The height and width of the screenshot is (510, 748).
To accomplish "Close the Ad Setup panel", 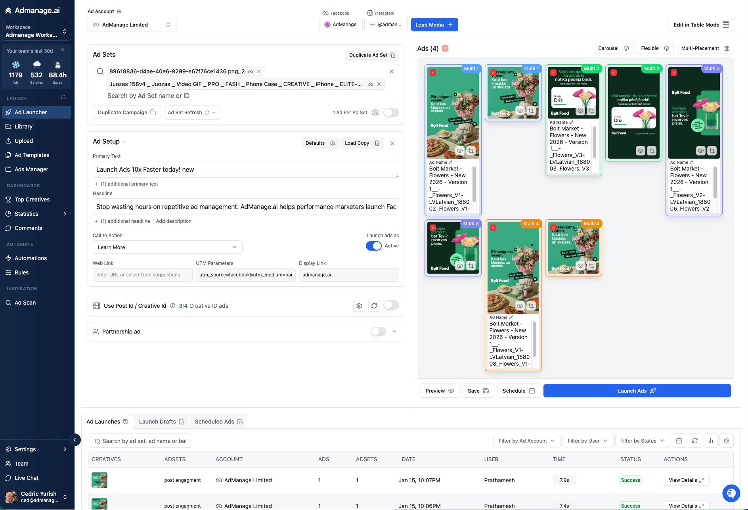I will [392, 143].
